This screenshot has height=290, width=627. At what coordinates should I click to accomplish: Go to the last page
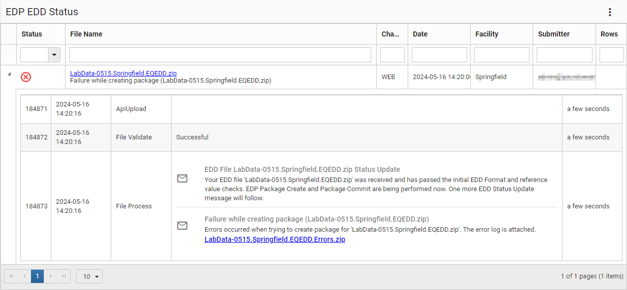(64, 276)
